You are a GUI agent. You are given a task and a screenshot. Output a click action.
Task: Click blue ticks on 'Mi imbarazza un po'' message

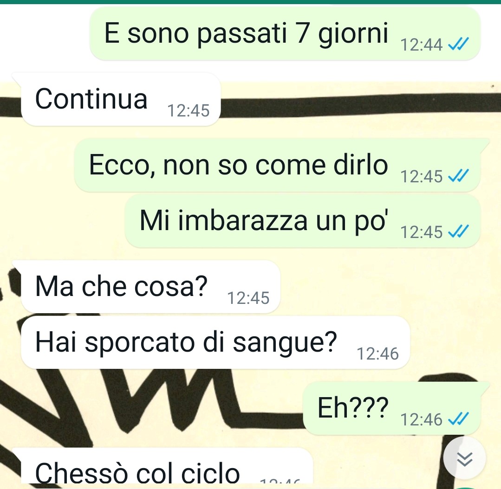458,232
